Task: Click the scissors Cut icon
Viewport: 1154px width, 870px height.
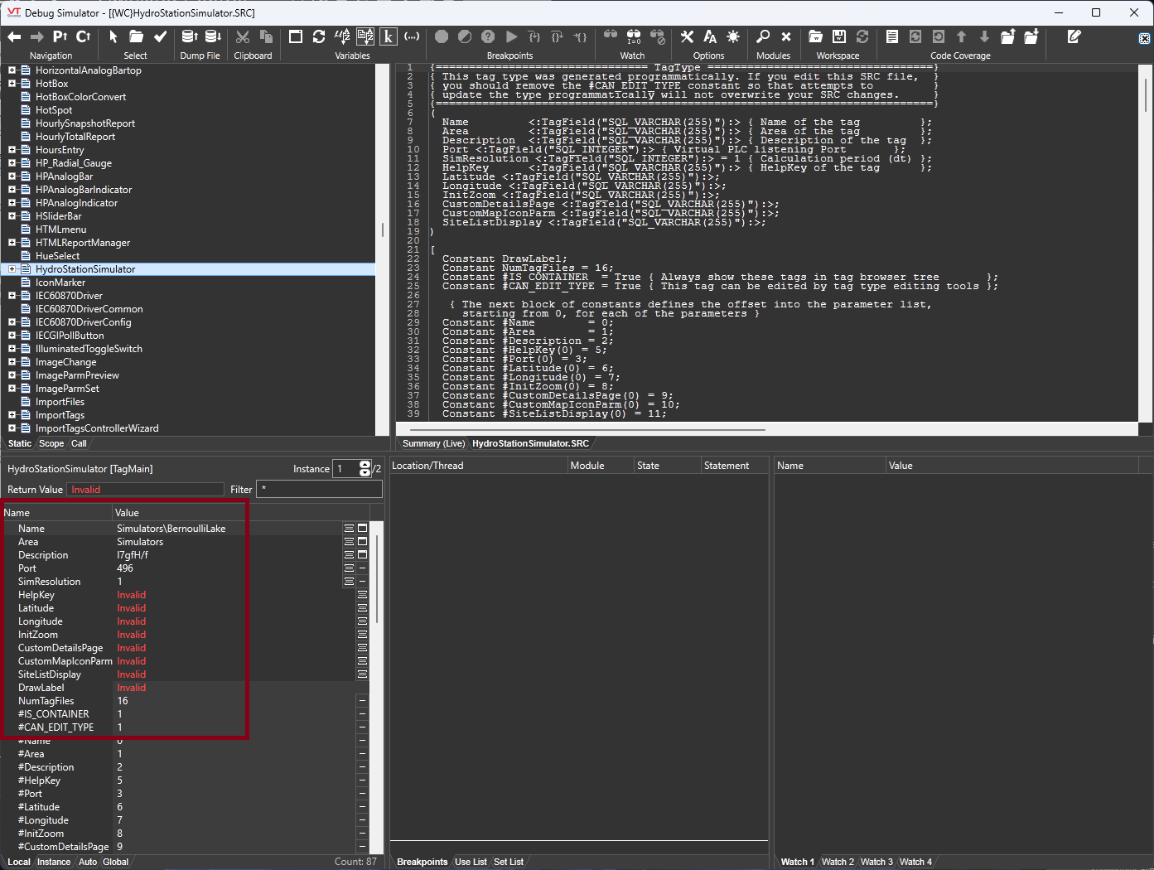Action: point(243,36)
